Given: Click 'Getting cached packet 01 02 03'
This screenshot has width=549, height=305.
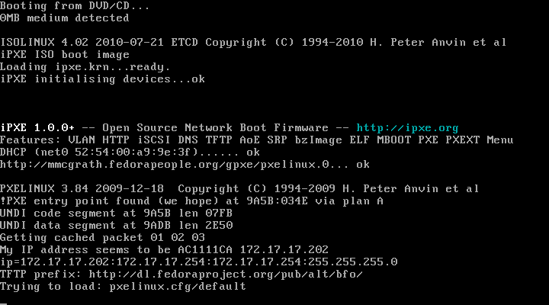Looking at the screenshot, I should coord(102,238).
